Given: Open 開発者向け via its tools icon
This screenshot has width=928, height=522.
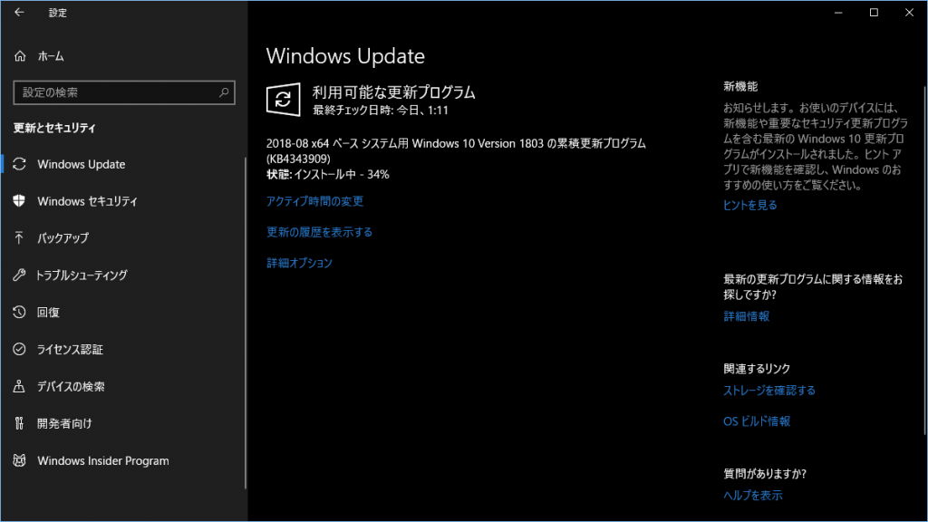Looking at the screenshot, I should click(20, 423).
